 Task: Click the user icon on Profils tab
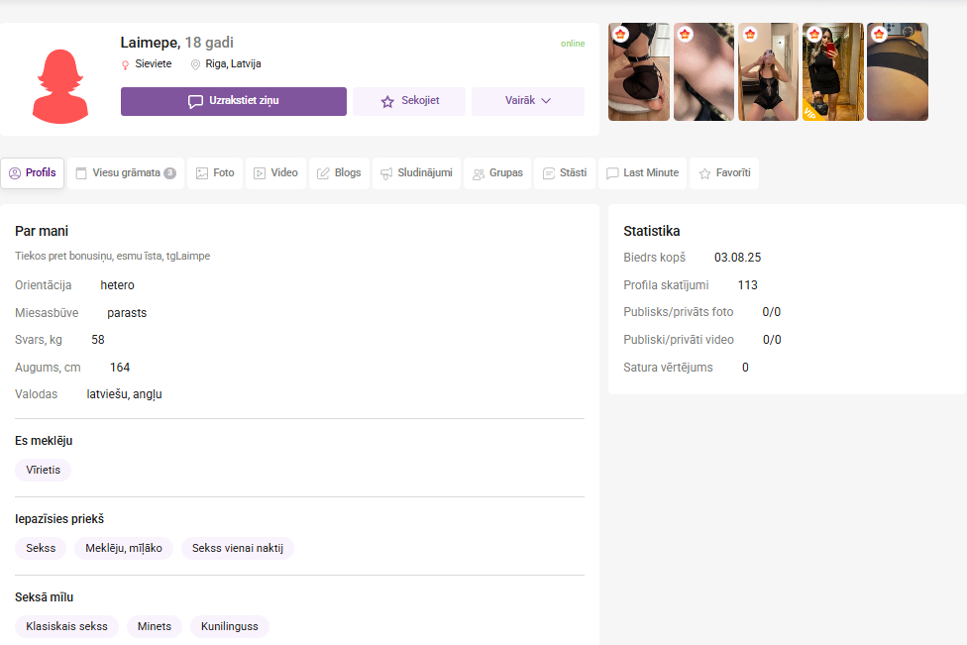(15, 173)
